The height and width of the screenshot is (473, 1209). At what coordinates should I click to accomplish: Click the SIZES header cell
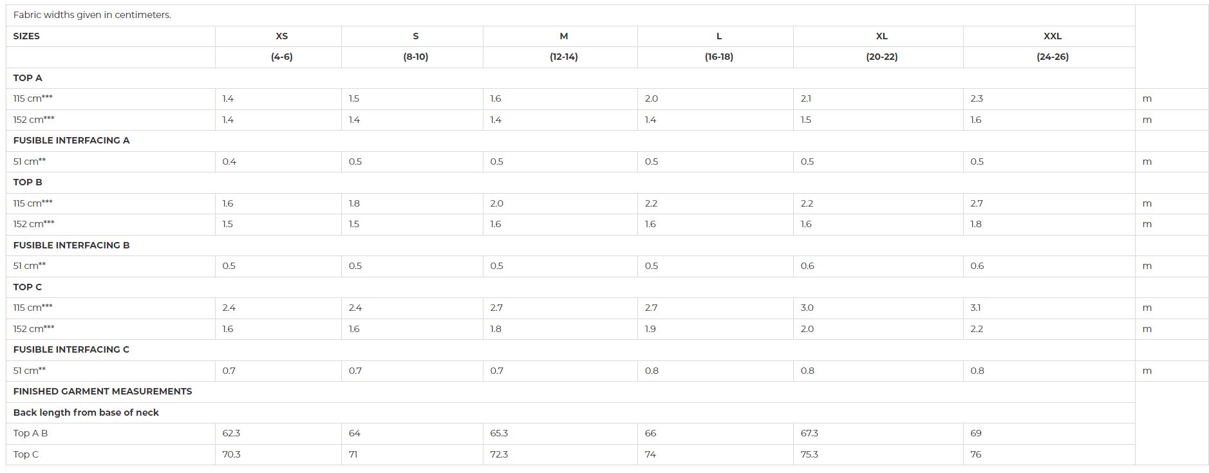pos(26,36)
